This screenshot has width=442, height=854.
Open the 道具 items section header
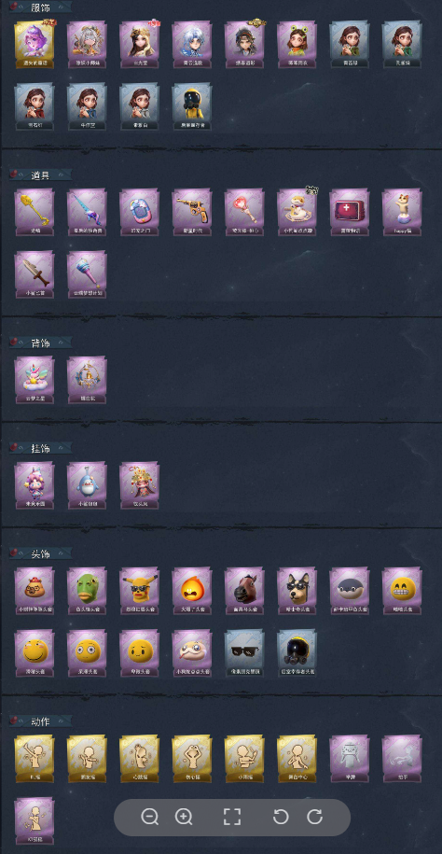tap(40, 175)
